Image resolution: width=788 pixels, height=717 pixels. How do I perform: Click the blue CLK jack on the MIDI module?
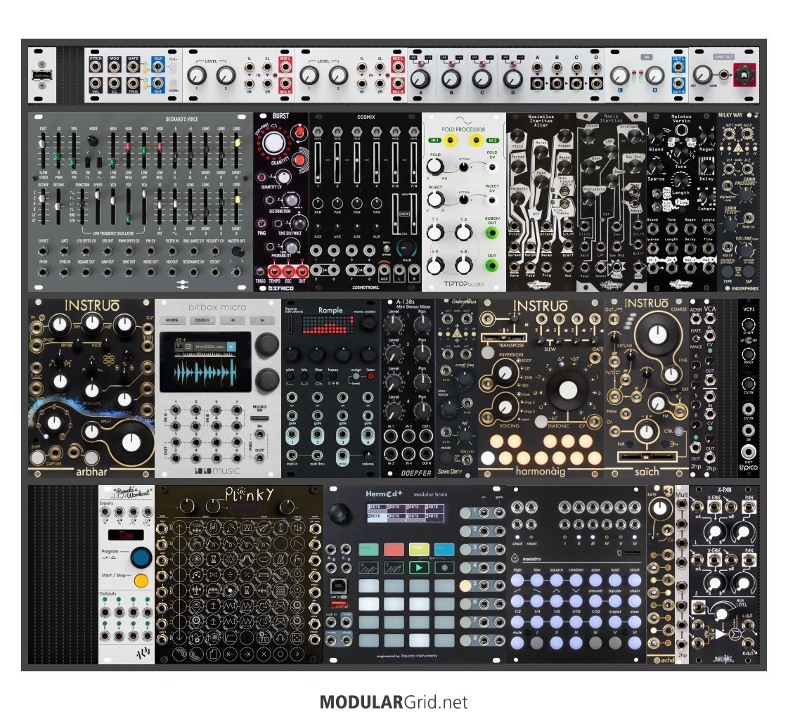coord(157,66)
